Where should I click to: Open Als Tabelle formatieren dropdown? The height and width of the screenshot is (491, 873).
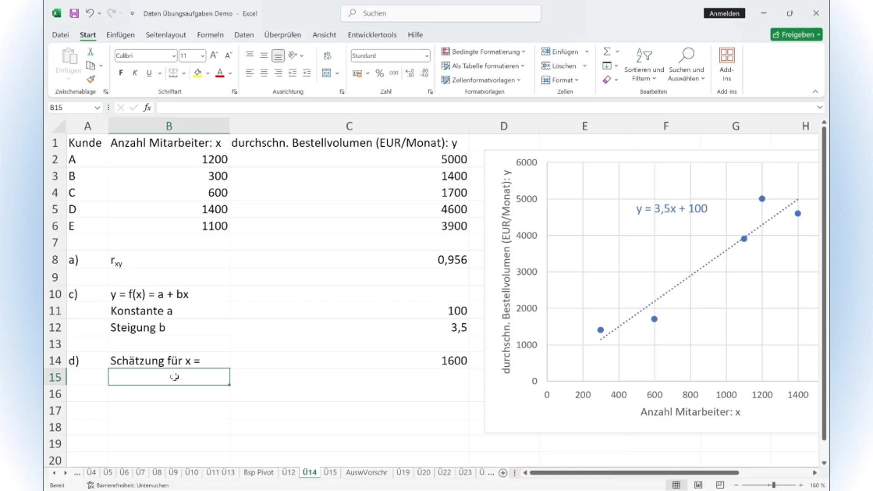coord(483,66)
